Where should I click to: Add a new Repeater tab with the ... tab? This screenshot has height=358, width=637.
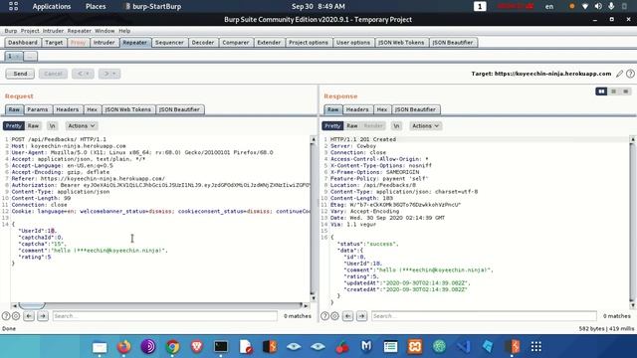(30, 56)
